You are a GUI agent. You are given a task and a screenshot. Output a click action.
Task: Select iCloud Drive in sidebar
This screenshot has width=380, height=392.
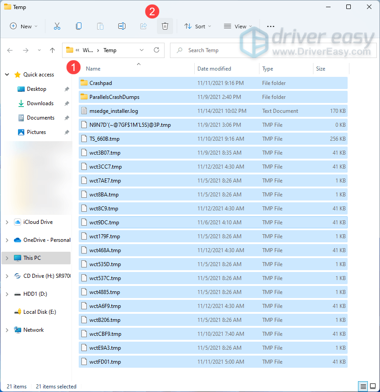pos(38,222)
